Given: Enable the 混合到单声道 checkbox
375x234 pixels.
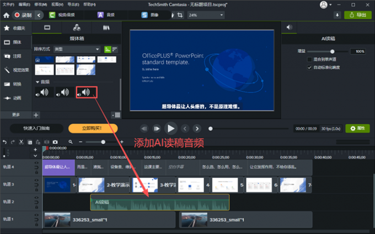Looking at the screenshot, I should 309,59.
